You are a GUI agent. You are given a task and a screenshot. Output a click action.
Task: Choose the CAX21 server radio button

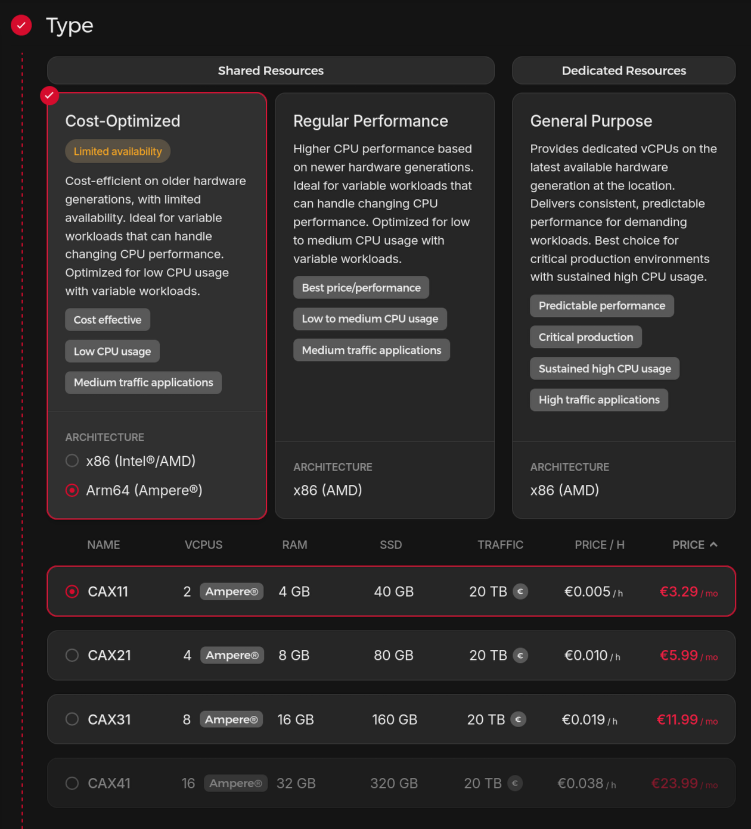click(72, 655)
